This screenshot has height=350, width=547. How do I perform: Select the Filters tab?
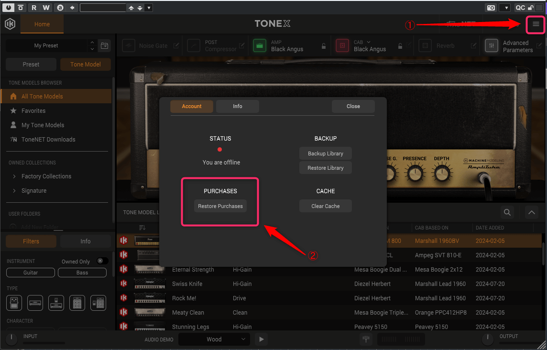(x=31, y=241)
